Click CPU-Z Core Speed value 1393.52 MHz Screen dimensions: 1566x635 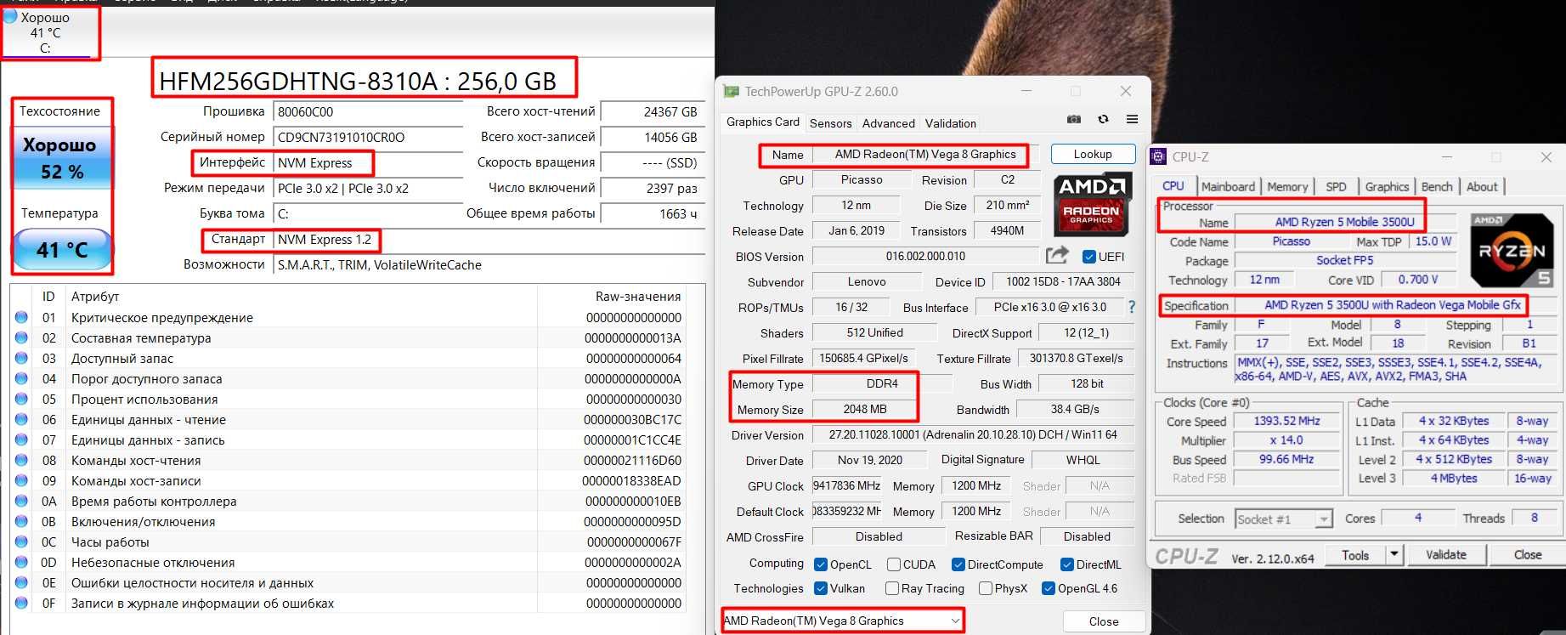pos(1286,421)
